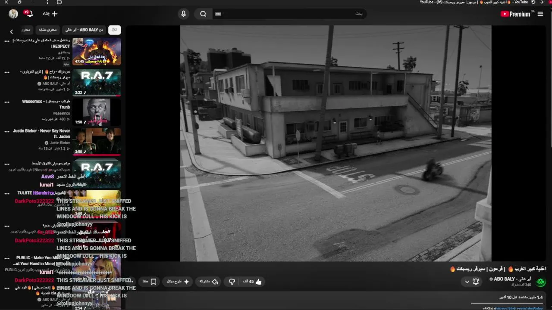Image resolution: width=552 pixels, height=310 pixels.
Task: Click the Share button
Action: pyautogui.click(x=209, y=282)
